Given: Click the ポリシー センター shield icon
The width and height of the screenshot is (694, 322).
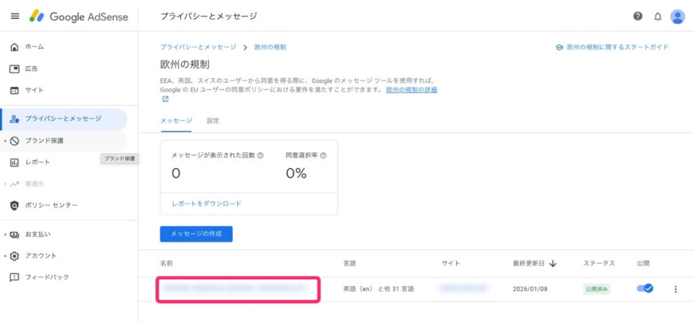Looking at the screenshot, I should [x=15, y=206].
